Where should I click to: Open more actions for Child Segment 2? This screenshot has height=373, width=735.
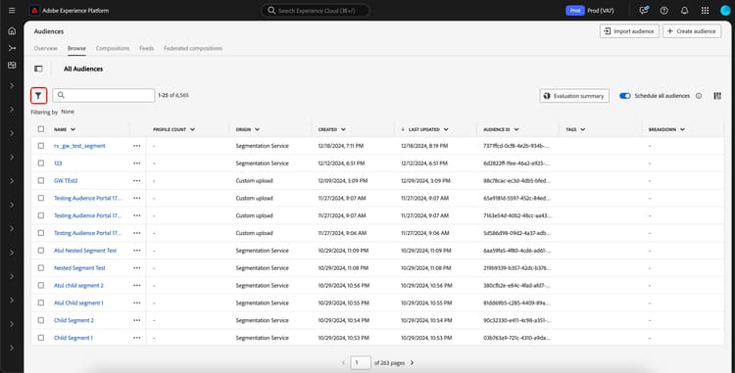(137, 320)
